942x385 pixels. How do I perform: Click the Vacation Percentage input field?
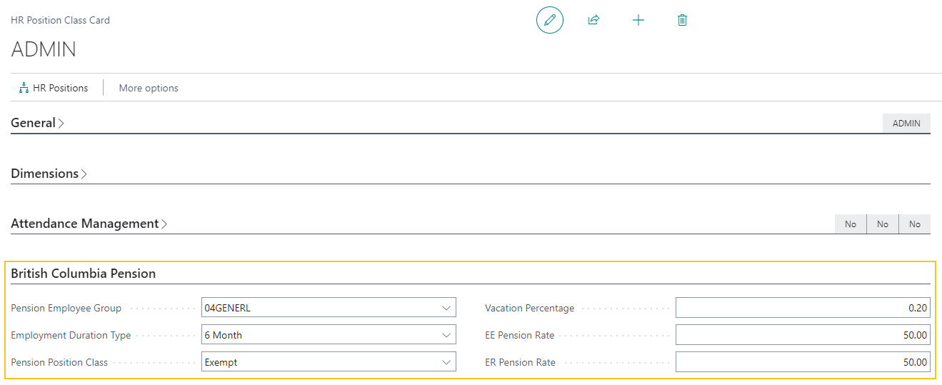pyautogui.click(x=802, y=308)
